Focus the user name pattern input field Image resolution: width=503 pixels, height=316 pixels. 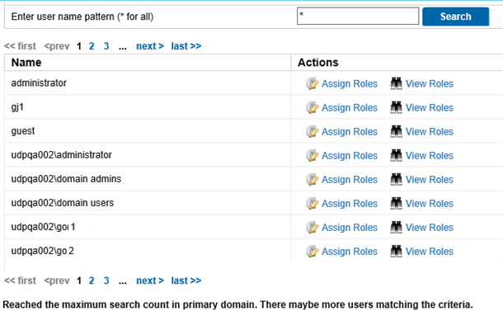tap(358, 16)
